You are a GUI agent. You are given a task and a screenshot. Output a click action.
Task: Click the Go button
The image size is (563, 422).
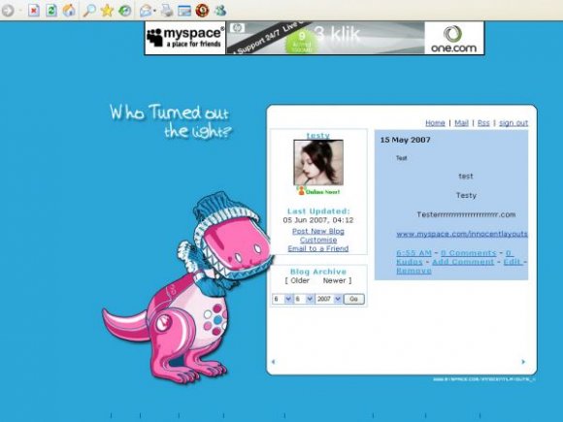click(x=354, y=299)
